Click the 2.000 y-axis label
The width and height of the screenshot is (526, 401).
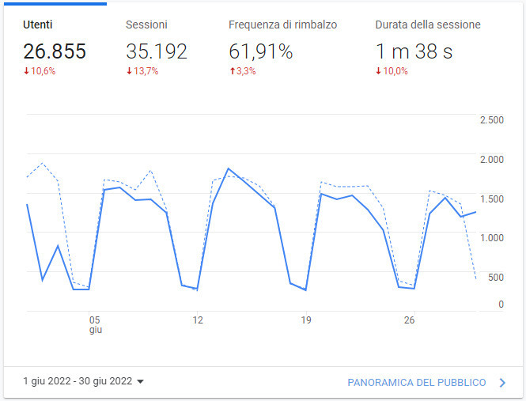[492, 160]
